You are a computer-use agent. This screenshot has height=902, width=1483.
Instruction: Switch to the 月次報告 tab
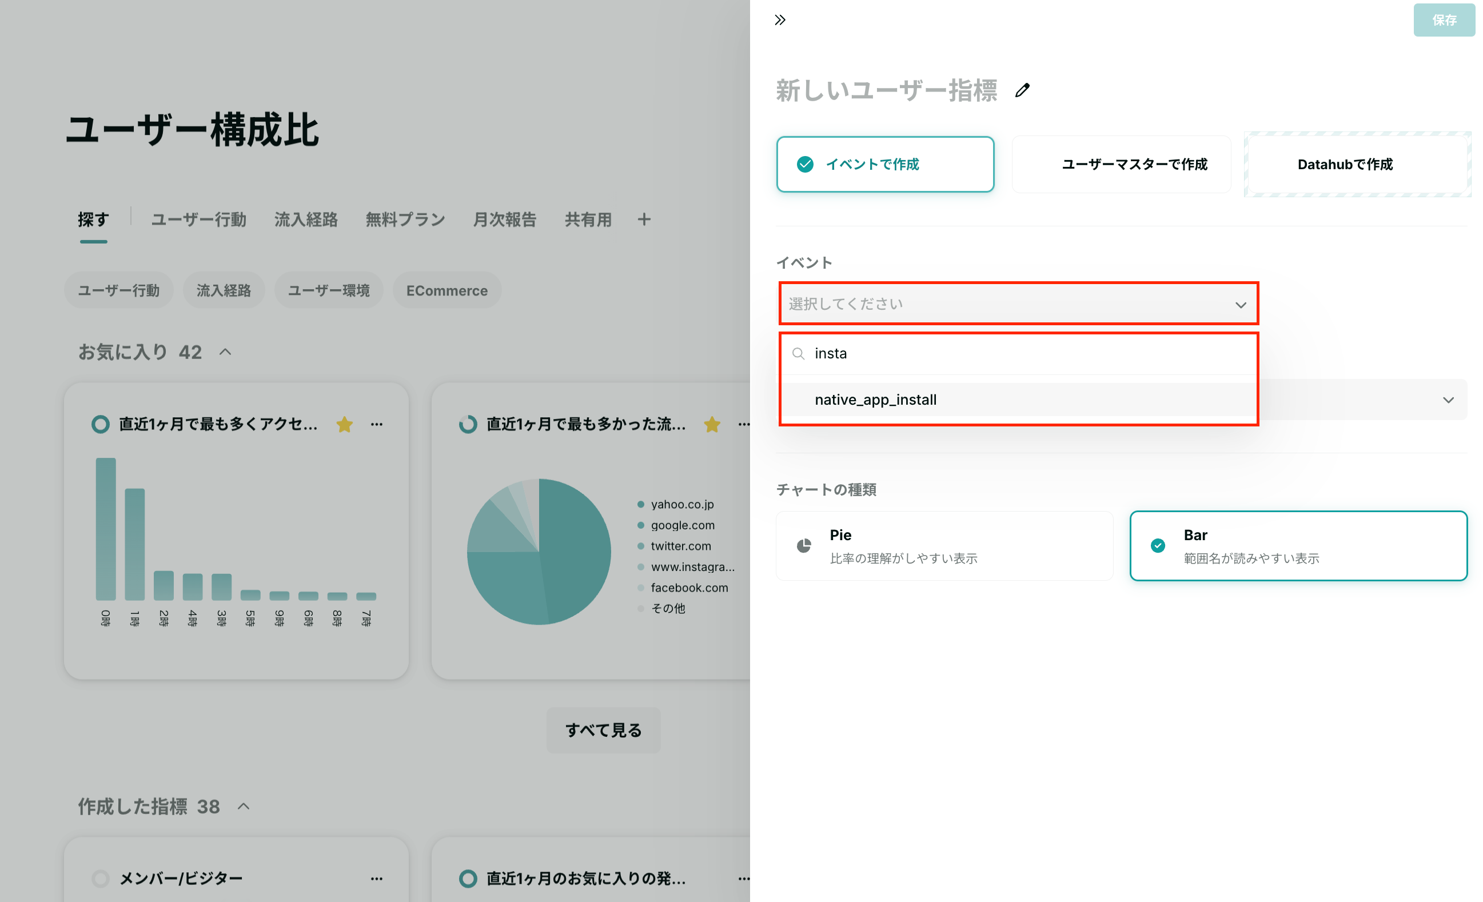click(x=504, y=219)
